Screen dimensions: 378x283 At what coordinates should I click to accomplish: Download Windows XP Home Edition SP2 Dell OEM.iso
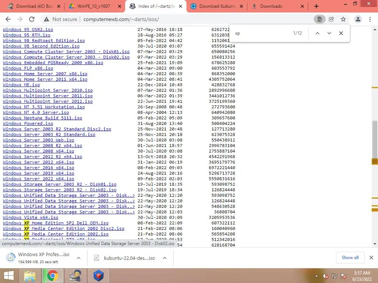click(56, 223)
